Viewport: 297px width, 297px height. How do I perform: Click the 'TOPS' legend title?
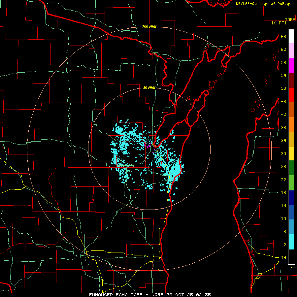(x=290, y=19)
